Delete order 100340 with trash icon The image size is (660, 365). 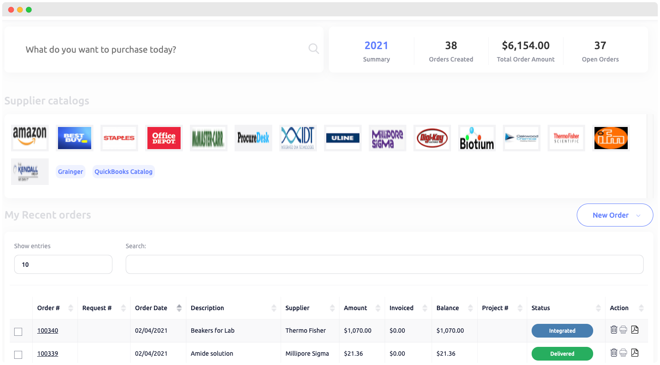[x=614, y=330]
